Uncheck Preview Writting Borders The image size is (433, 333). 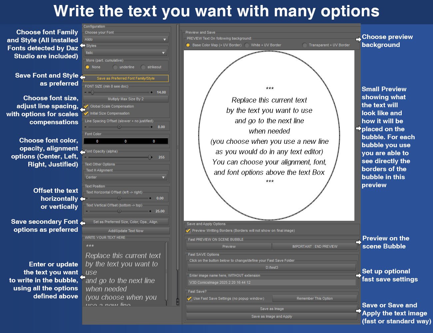click(x=189, y=230)
